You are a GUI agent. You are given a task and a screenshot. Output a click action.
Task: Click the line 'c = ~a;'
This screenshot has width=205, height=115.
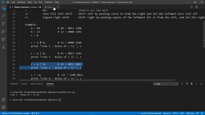36,75
